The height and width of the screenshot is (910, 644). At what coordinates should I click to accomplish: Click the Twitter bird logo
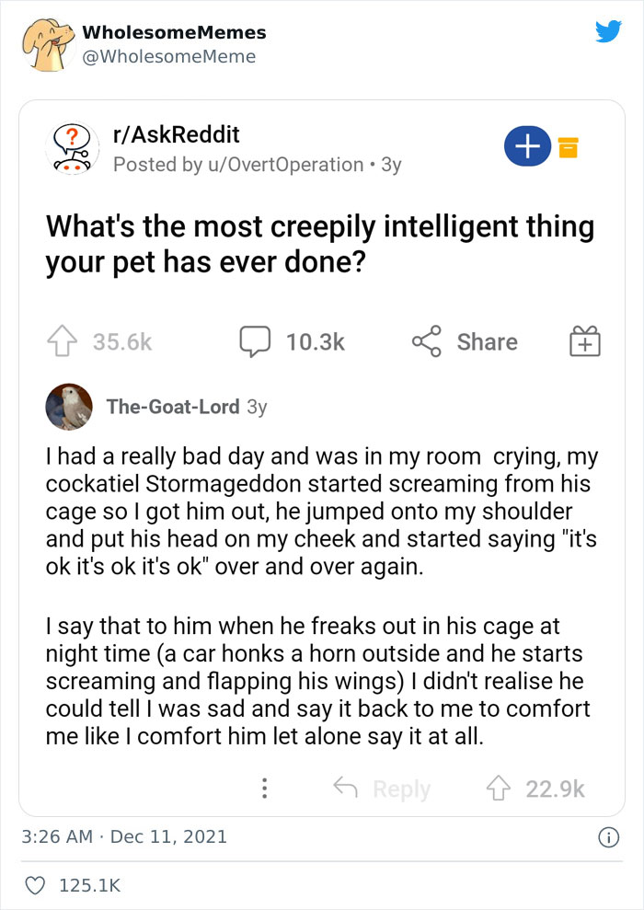608,32
